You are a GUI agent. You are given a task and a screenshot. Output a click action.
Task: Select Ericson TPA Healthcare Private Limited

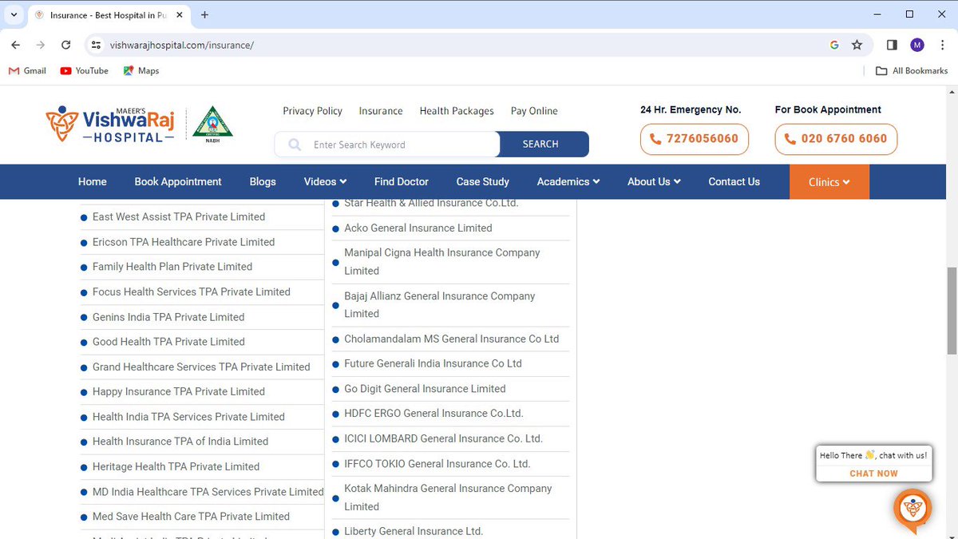pos(184,242)
